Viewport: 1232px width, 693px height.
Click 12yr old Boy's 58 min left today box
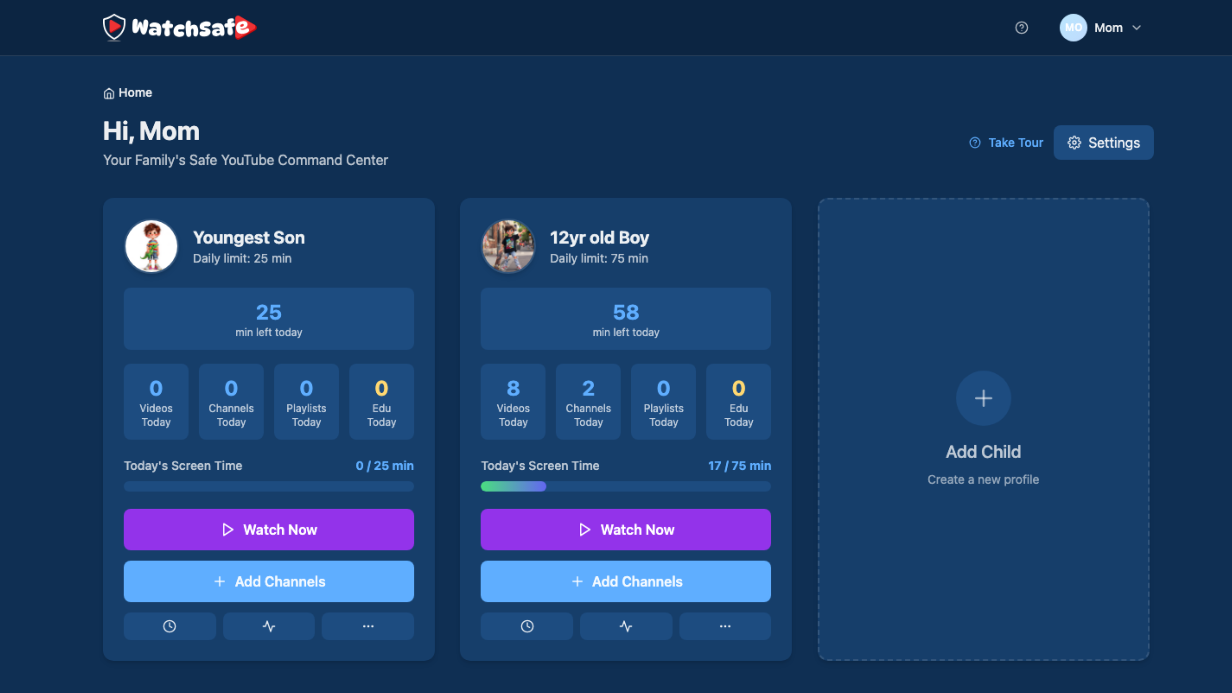(x=626, y=319)
